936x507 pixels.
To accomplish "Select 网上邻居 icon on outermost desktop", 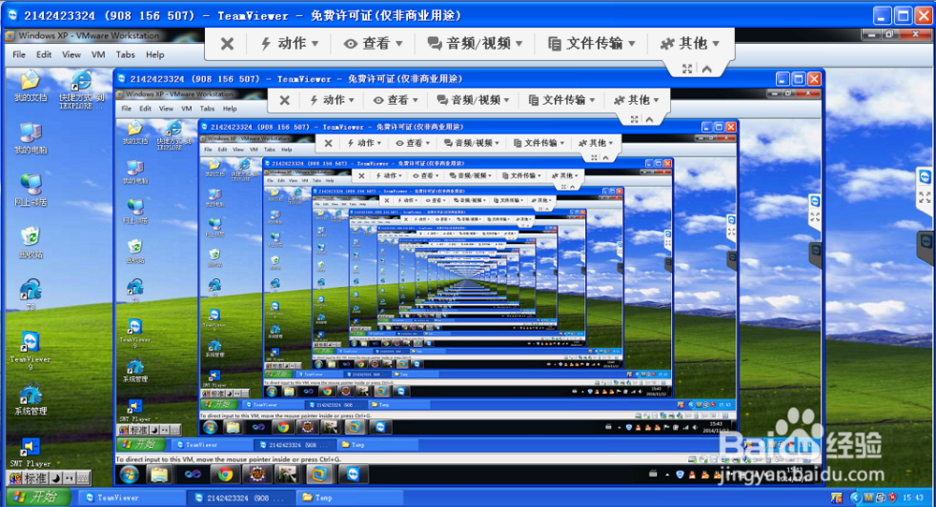I will [31, 190].
